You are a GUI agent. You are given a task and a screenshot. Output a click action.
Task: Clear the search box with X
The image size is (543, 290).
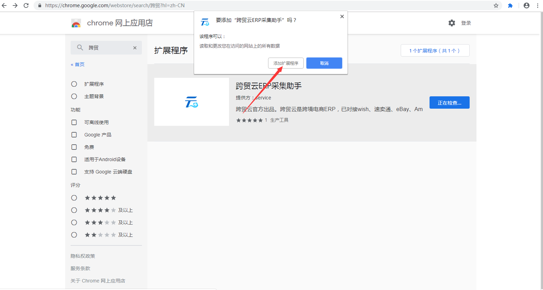click(x=135, y=48)
